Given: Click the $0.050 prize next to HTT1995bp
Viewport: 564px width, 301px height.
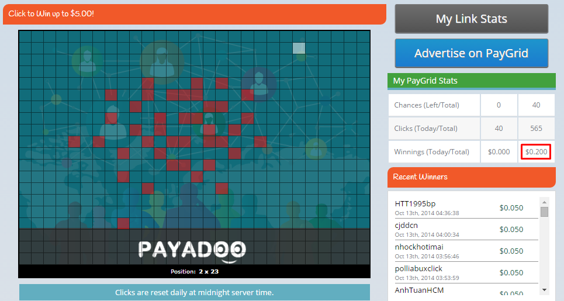Looking at the screenshot, I should pyautogui.click(x=511, y=208).
